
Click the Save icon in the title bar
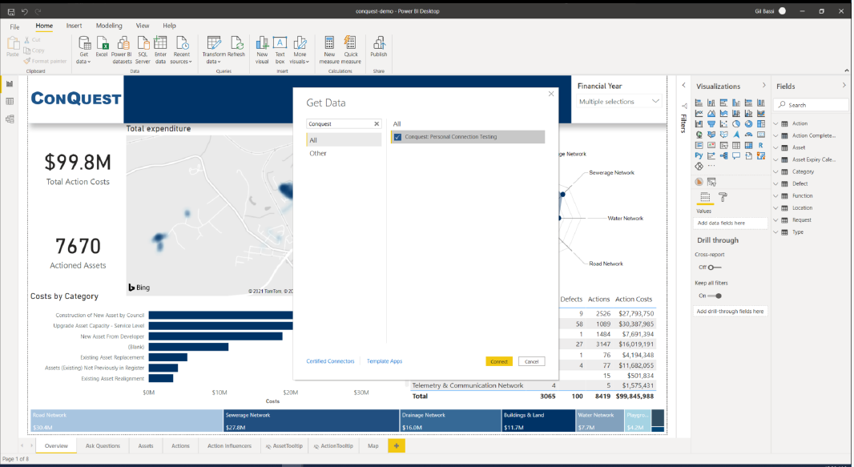pos(11,11)
